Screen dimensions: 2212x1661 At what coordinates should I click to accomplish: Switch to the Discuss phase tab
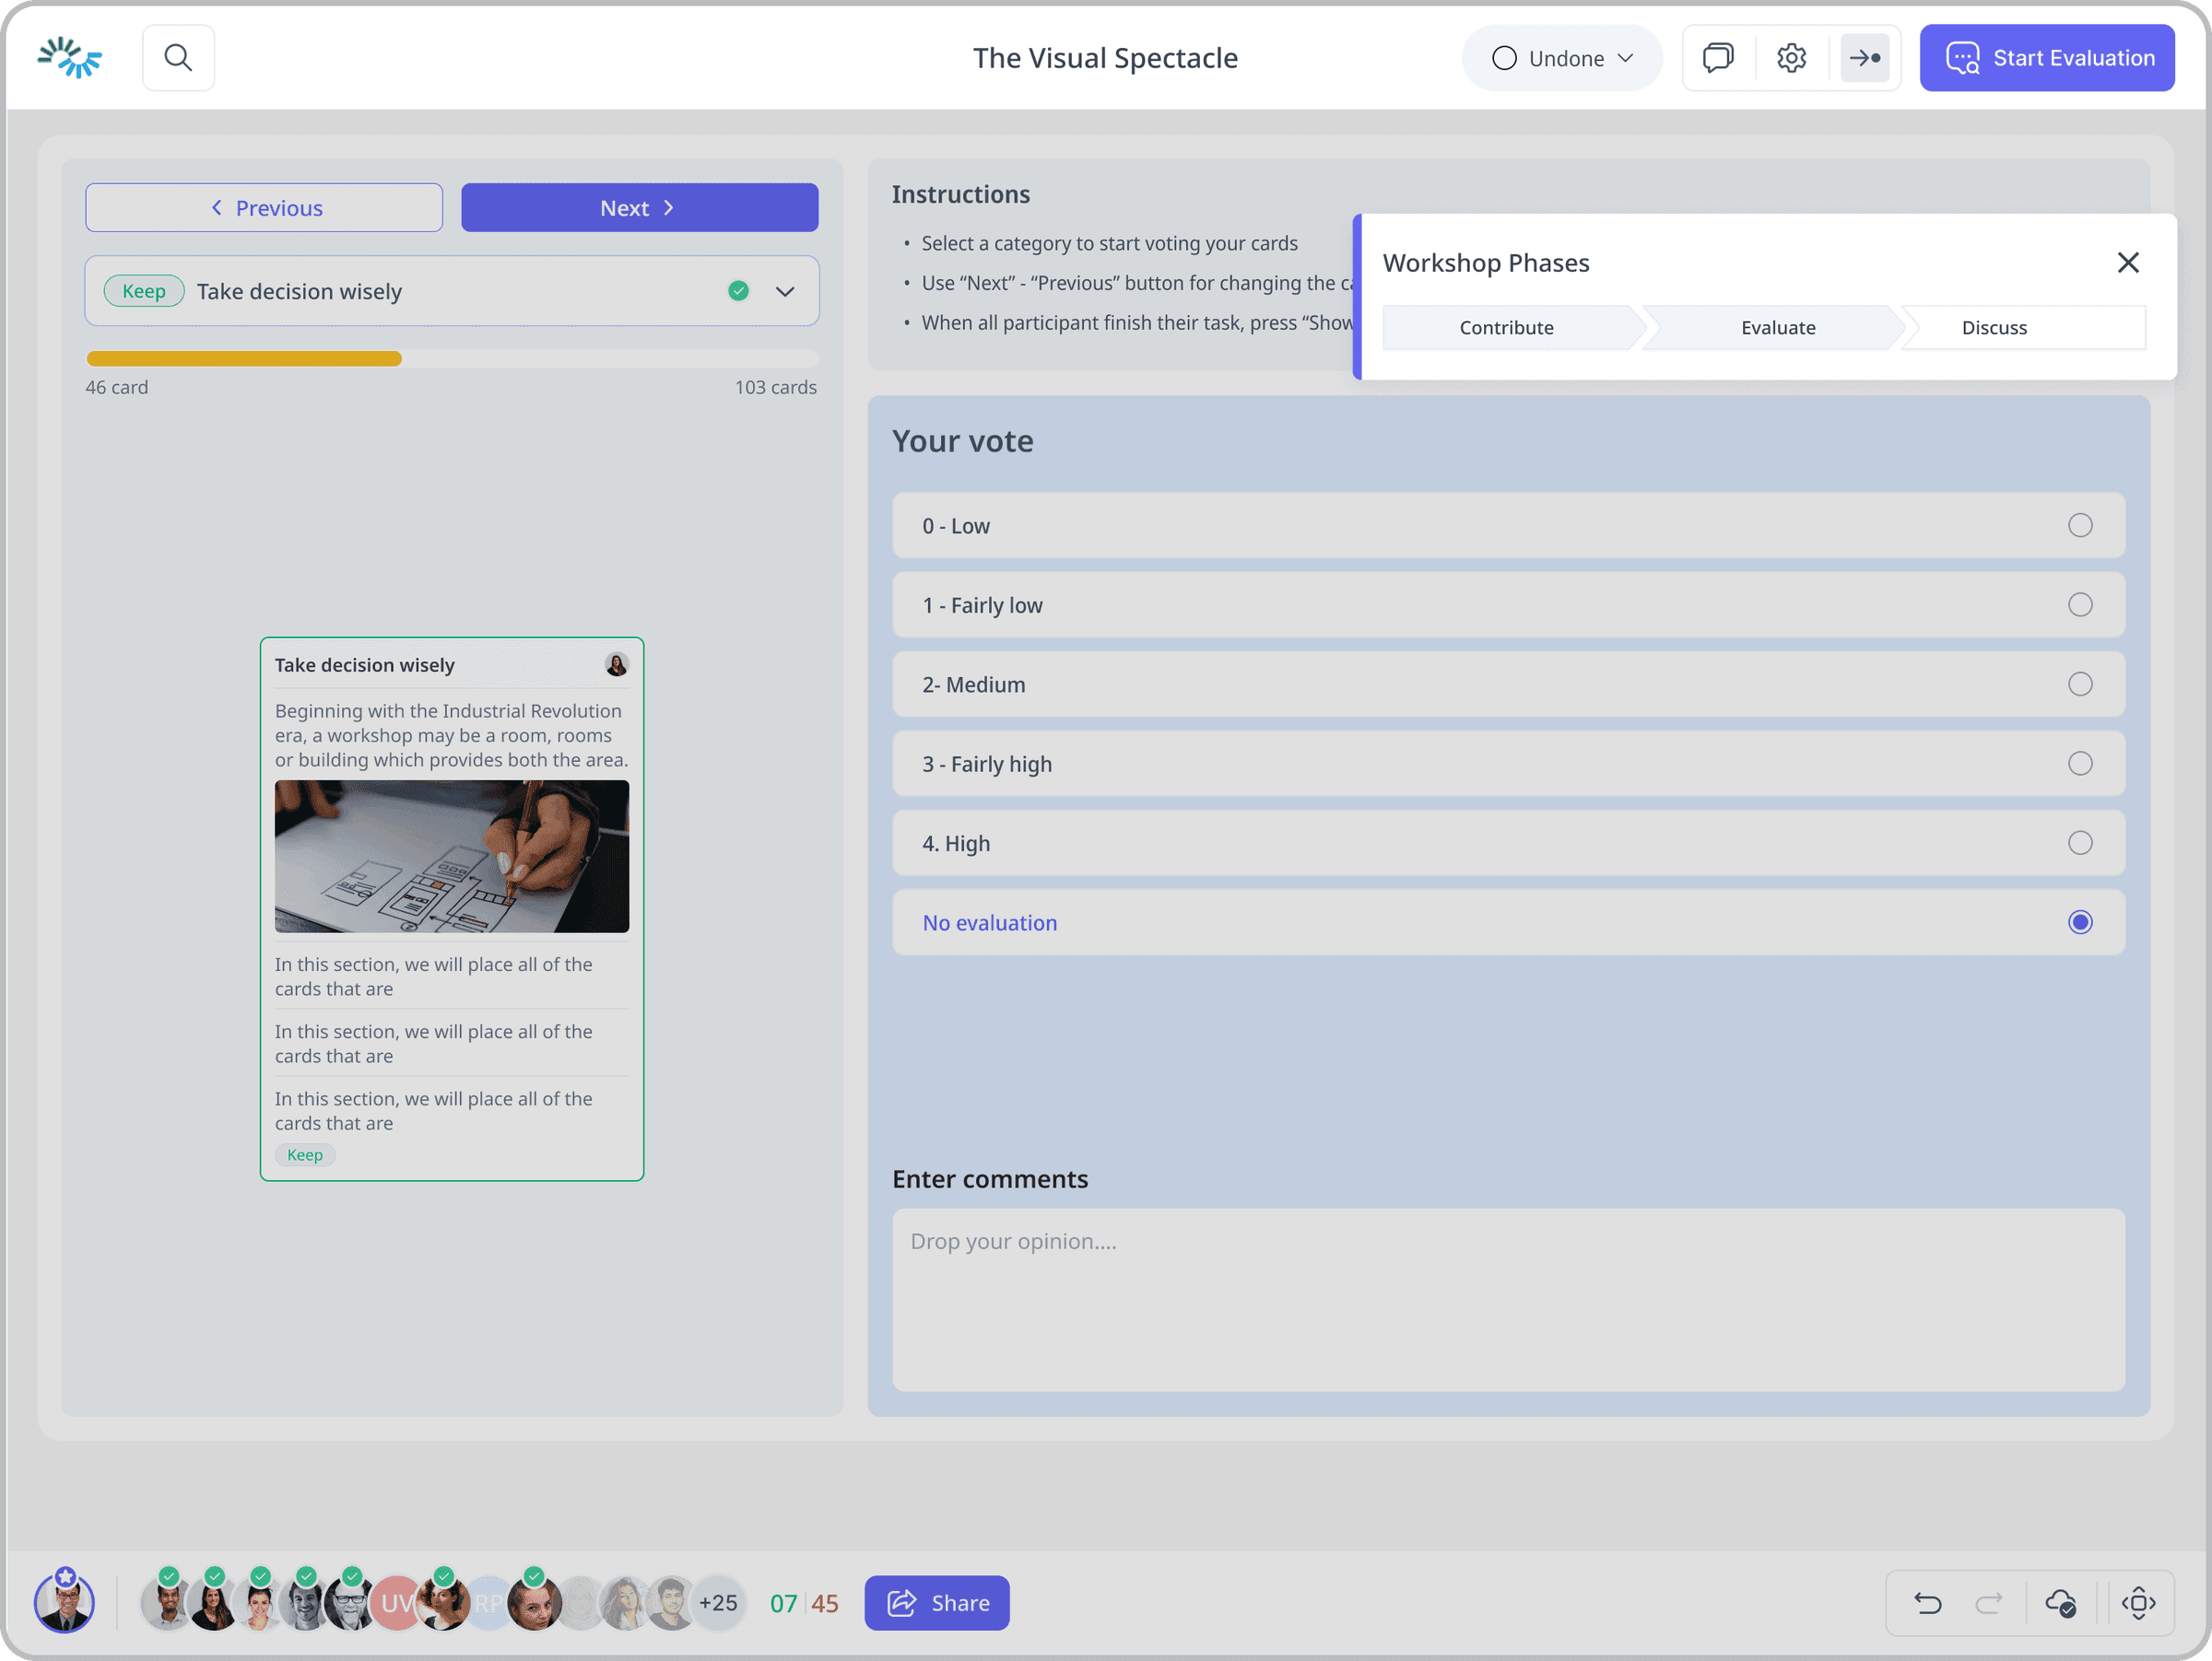[x=1994, y=328]
